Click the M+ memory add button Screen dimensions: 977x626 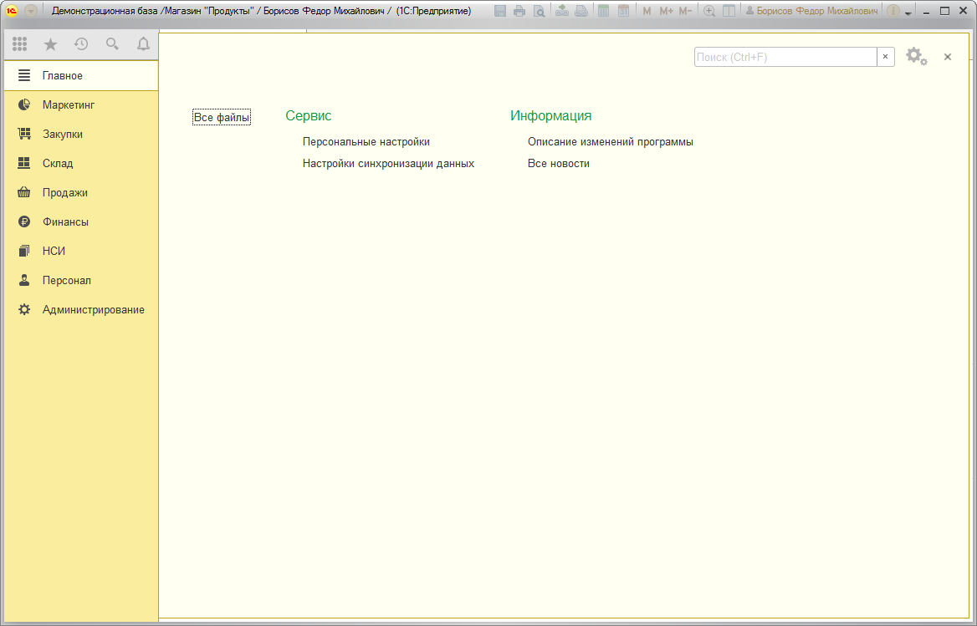point(666,11)
